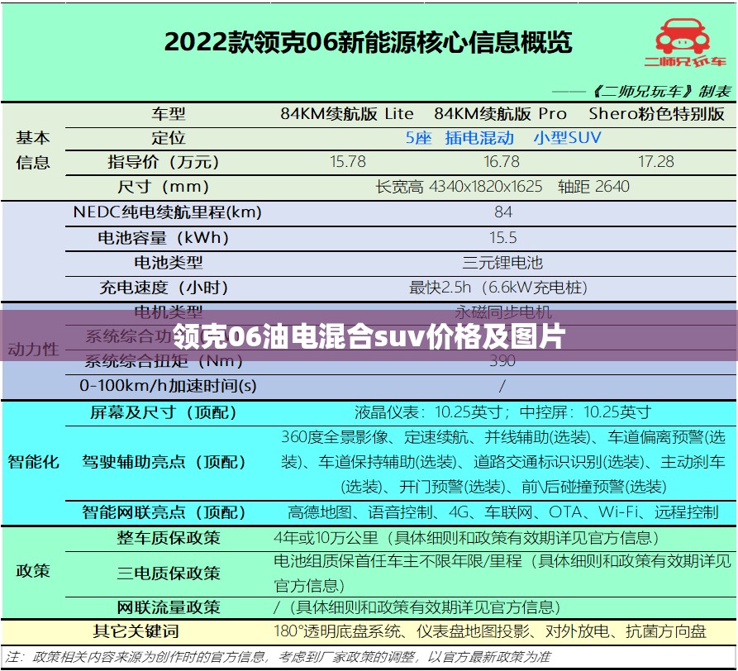Click the 液晶仪表：10.25英寸 screen value
This screenshot has height=671, width=738.
(x=429, y=412)
